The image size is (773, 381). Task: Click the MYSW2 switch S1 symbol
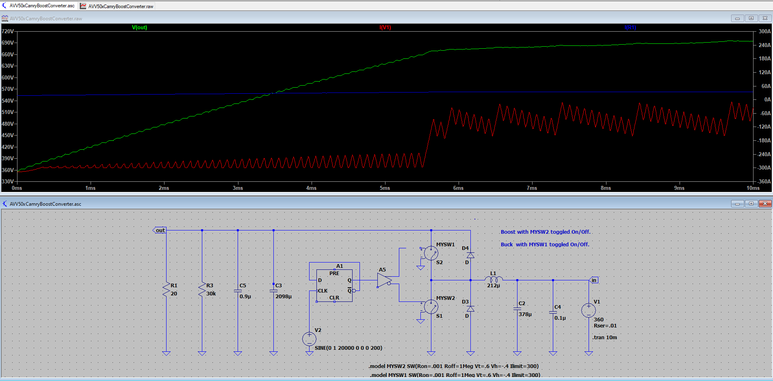[431, 307]
